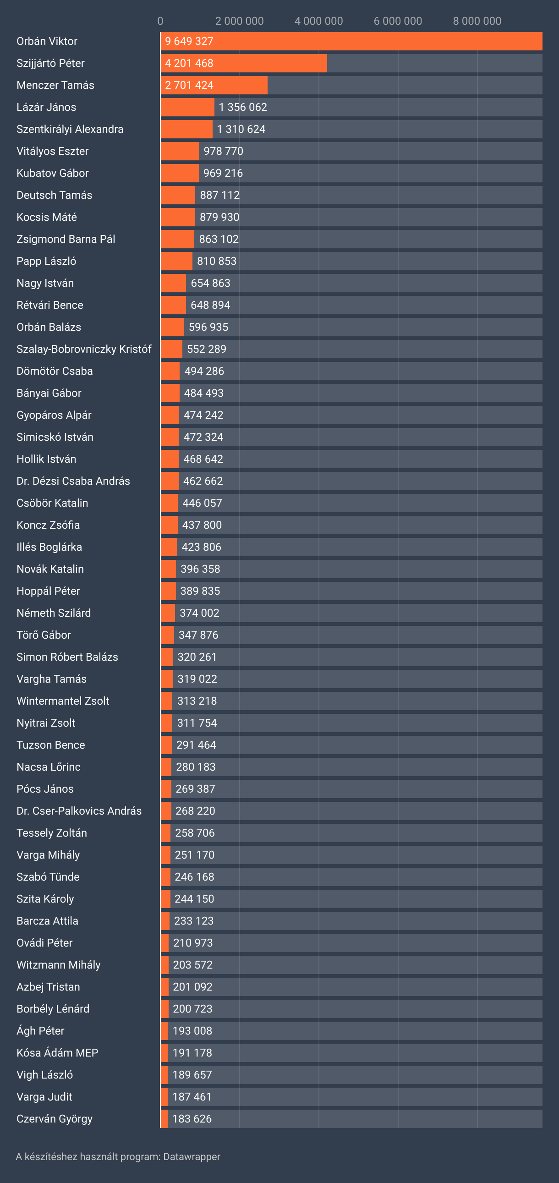Click Deutsch Tamás value 887 112
The height and width of the screenshot is (1183, 559).
pyautogui.click(x=220, y=195)
